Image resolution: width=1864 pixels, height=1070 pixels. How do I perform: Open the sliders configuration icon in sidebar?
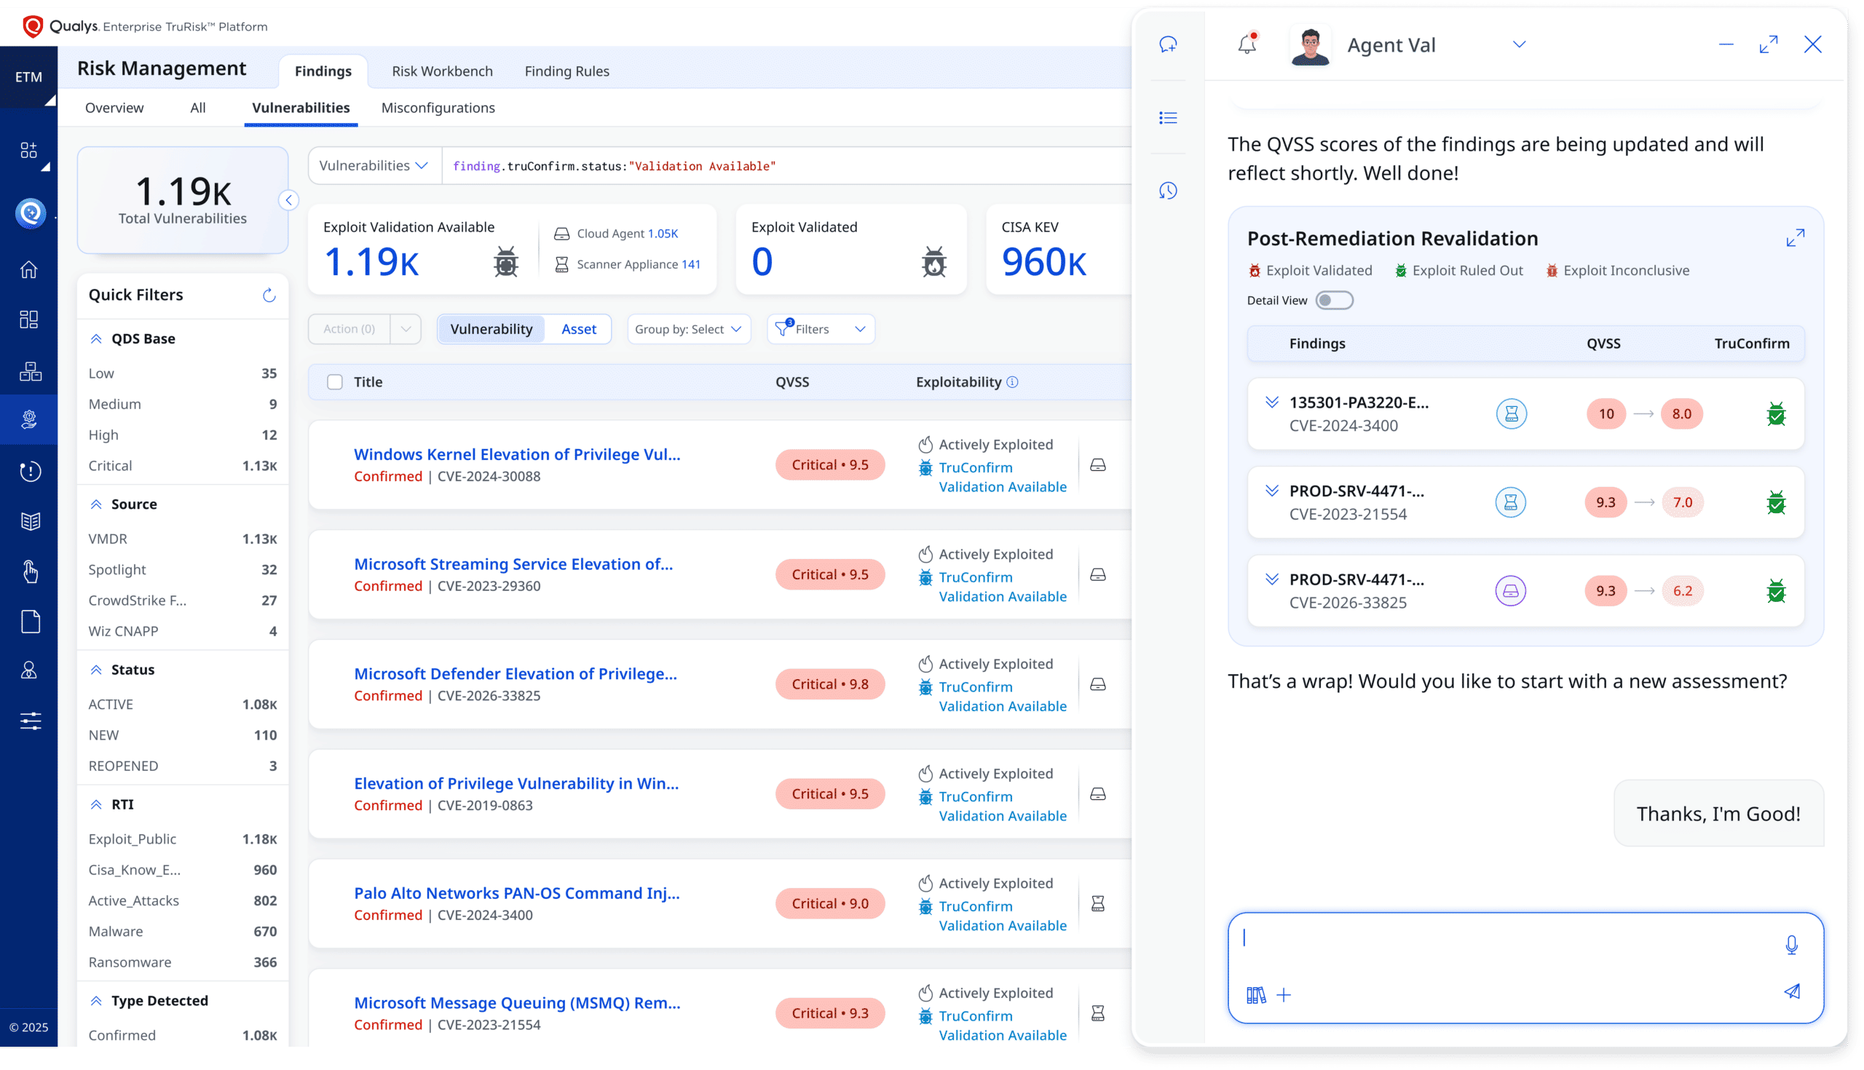click(30, 721)
